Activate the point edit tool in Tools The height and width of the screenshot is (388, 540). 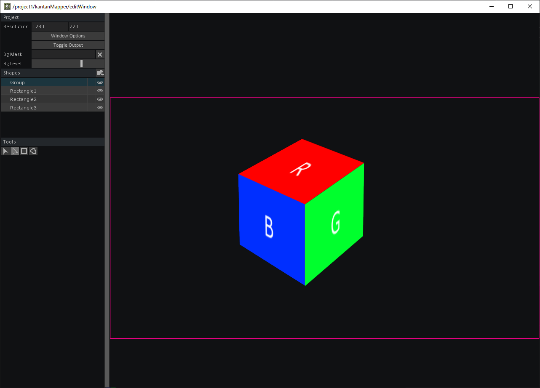pos(14,151)
